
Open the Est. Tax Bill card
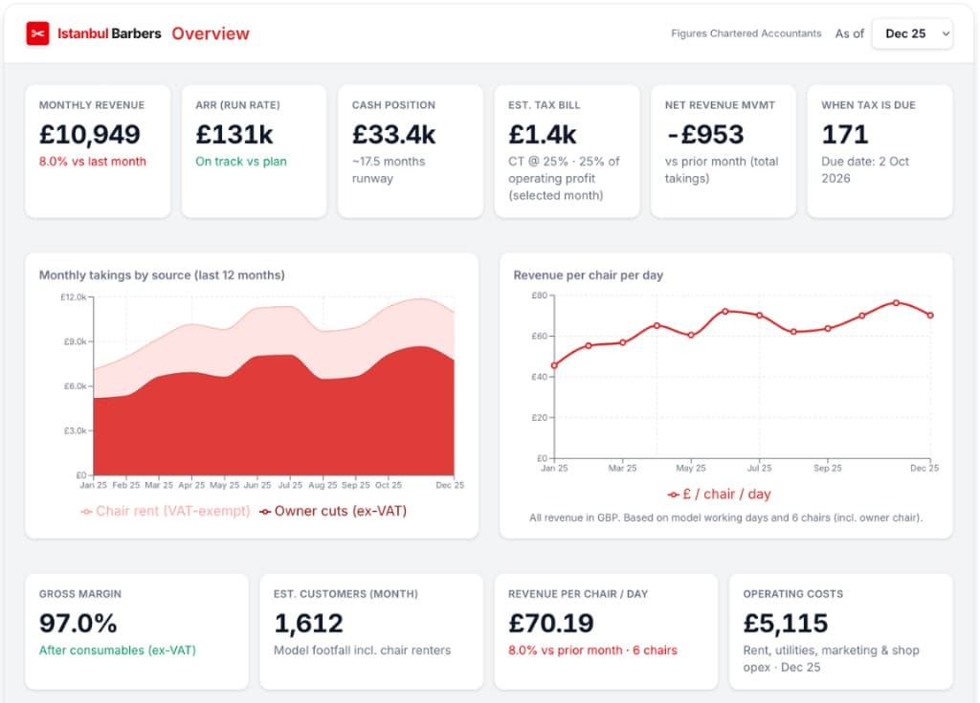pos(567,151)
